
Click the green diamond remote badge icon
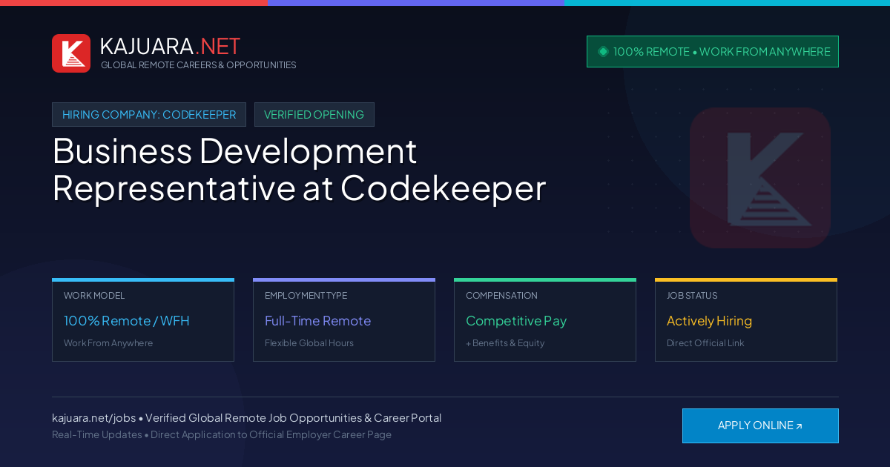603,52
